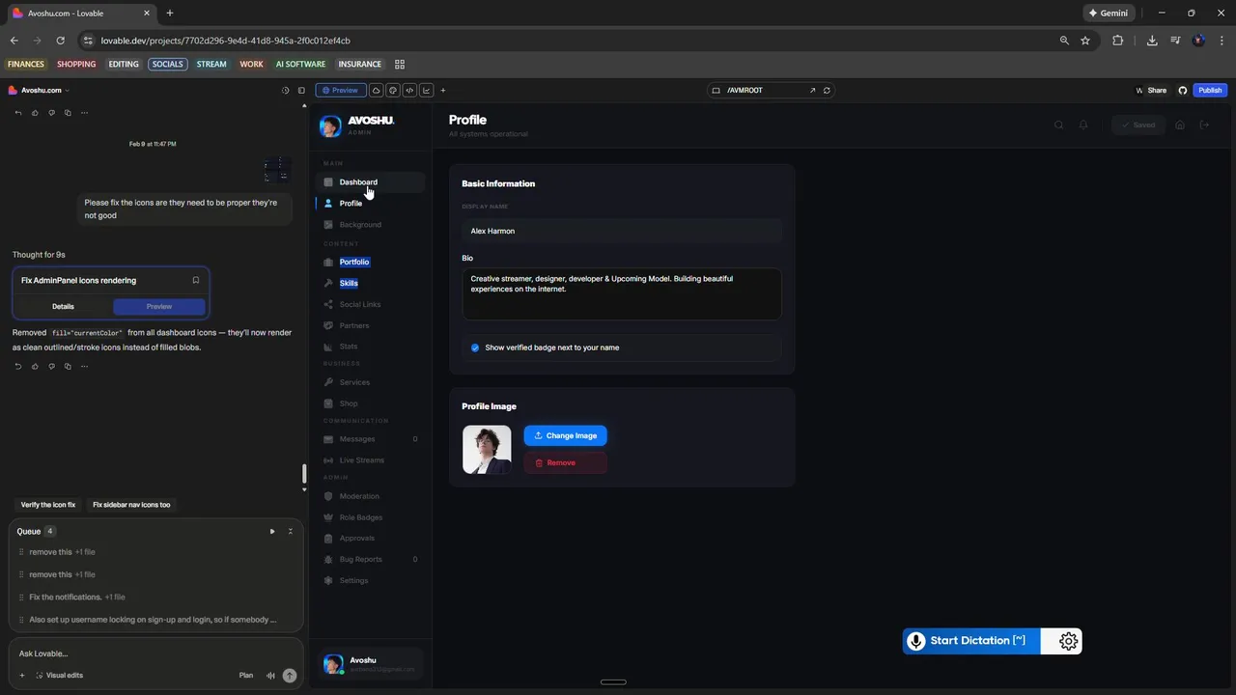Click the Avoshu account card in sidebar footer
The image size is (1236, 695).
coord(372,664)
